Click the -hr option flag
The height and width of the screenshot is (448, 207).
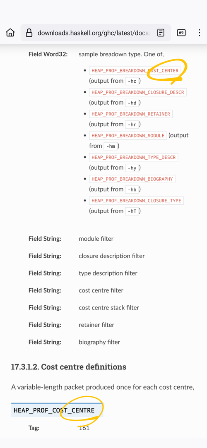point(132,125)
